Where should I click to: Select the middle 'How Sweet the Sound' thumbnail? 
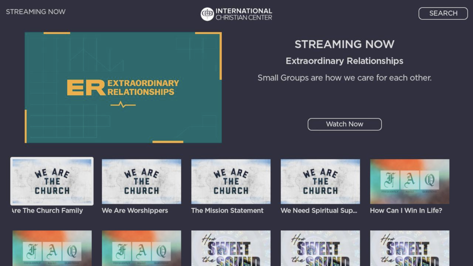pos(320,248)
